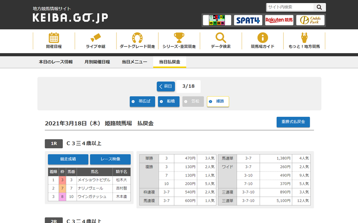Select the 船橋 racecourse button
The height and width of the screenshot is (223, 358).
point(169,101)
